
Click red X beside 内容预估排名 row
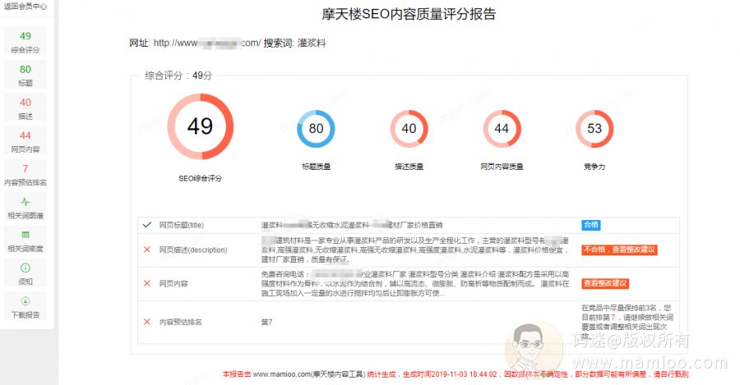[147, 322]
